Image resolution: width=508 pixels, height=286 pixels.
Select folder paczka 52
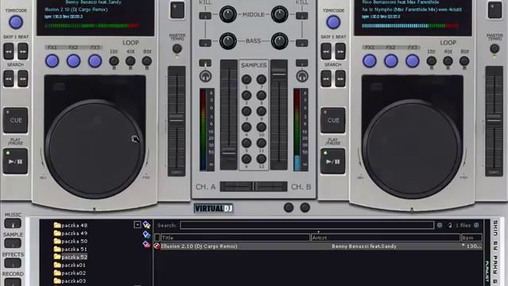[x=71, y=257]
